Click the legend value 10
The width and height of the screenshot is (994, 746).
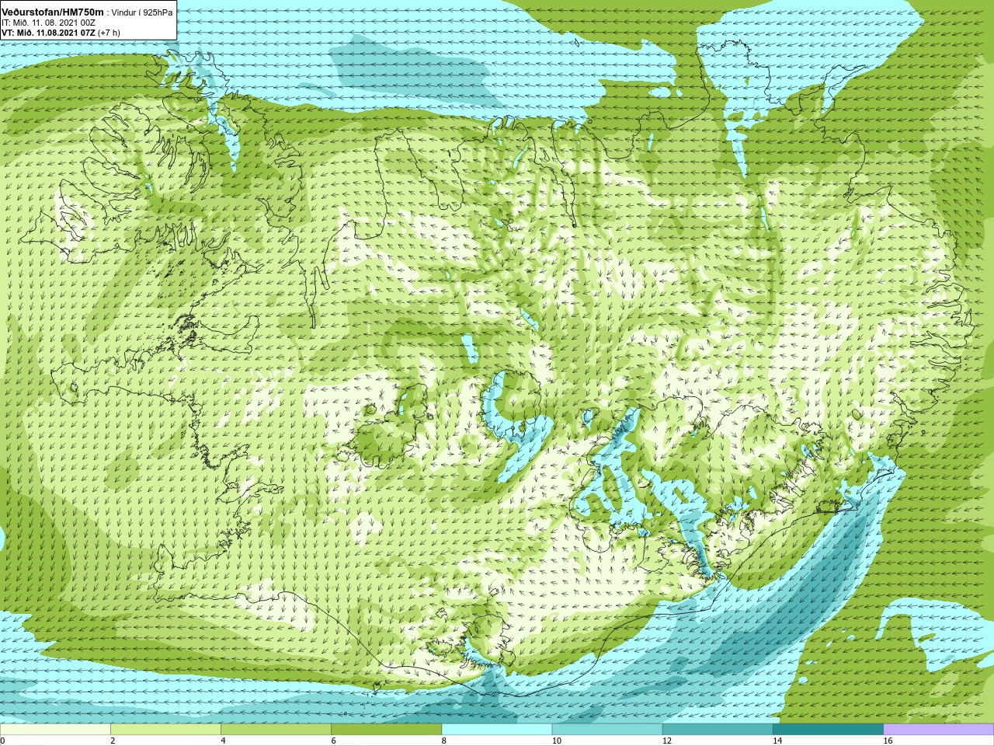click(x=556, y=741)
